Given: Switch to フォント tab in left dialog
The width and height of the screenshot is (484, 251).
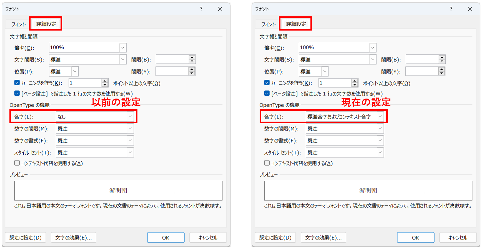Looking at the screenshot, I should (18, 24).
